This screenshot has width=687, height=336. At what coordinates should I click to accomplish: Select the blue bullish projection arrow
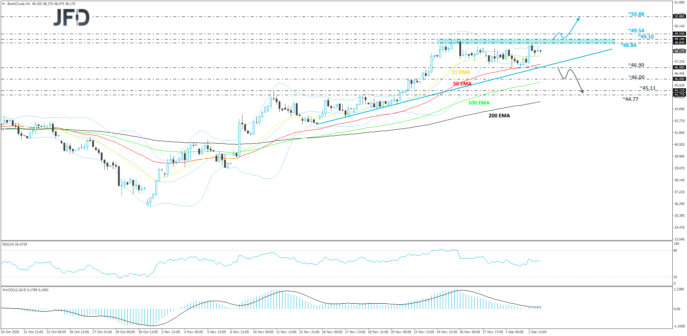tap(574, 26)
